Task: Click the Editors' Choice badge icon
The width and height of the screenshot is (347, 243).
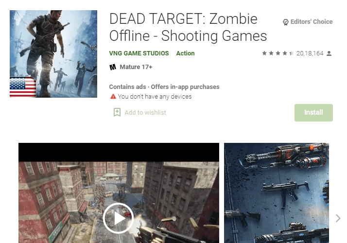Action: pos(285,22)
